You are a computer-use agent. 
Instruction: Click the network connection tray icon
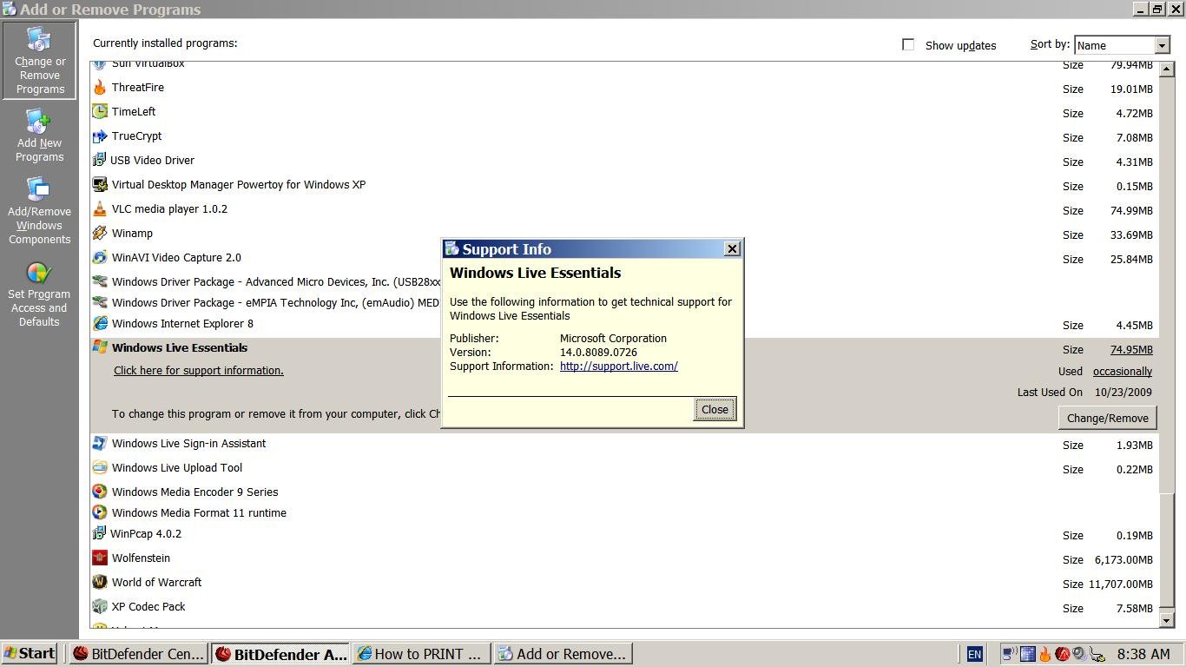pos(1010,654)
